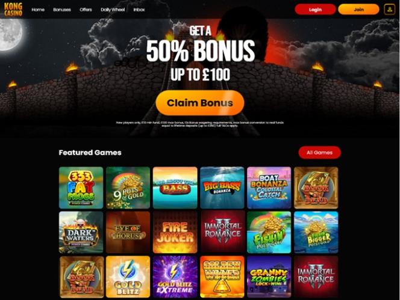Viewport: 400px width, 300px height.
Task: Click the orange Join button
Action: (x=358, y=10)
